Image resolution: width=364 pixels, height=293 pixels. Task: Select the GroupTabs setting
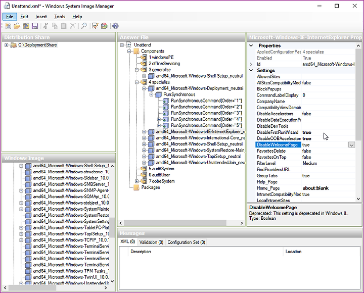pyautogui.click(x=267, y=176)
